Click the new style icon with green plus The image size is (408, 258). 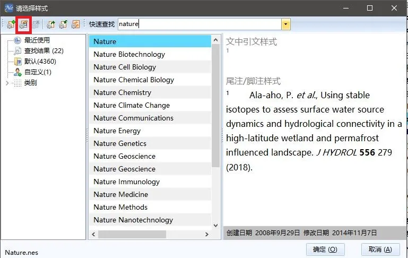coord(11,24)
